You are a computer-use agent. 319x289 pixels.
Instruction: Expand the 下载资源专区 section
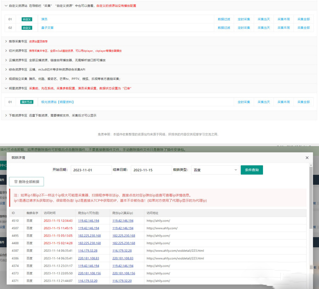[6, 115]
